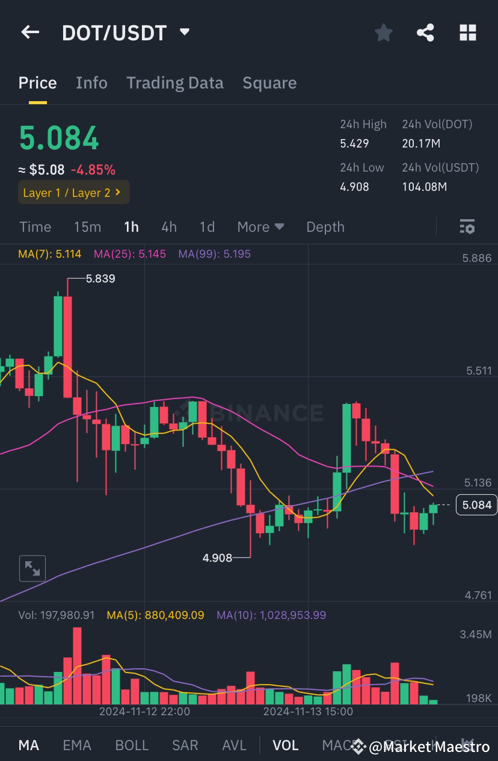Toggle the BOLL indicator on

(x=132, y=745)
